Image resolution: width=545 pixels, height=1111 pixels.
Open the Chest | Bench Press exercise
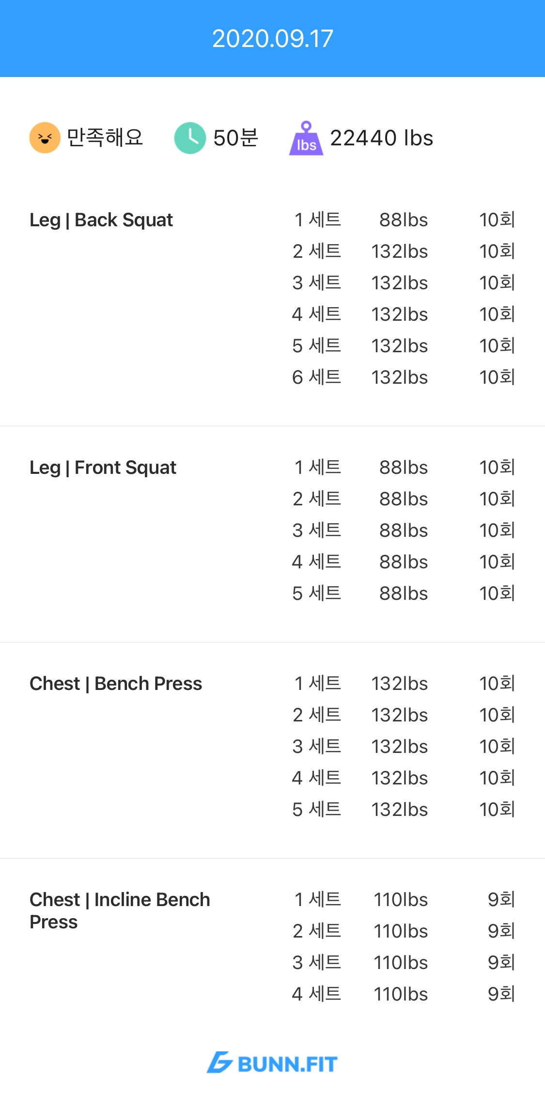[x=116, y=684]
